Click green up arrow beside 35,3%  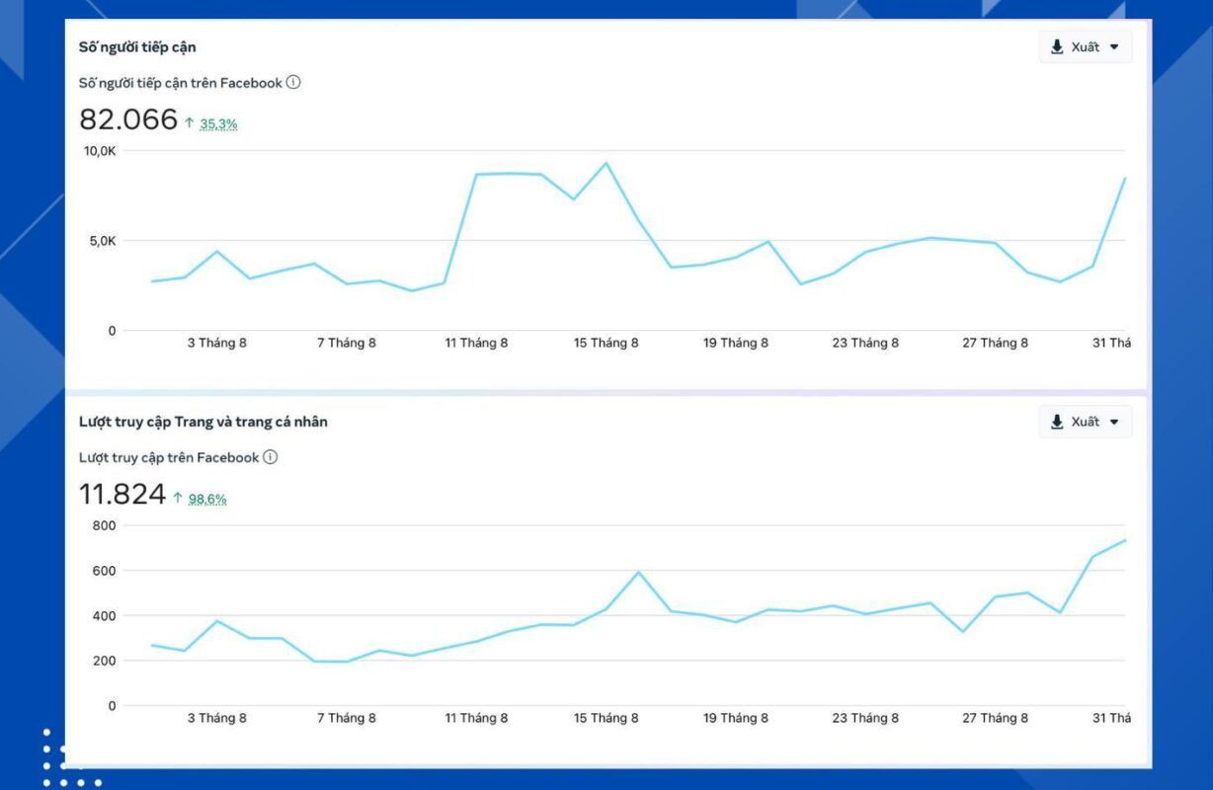click(190, 123)
